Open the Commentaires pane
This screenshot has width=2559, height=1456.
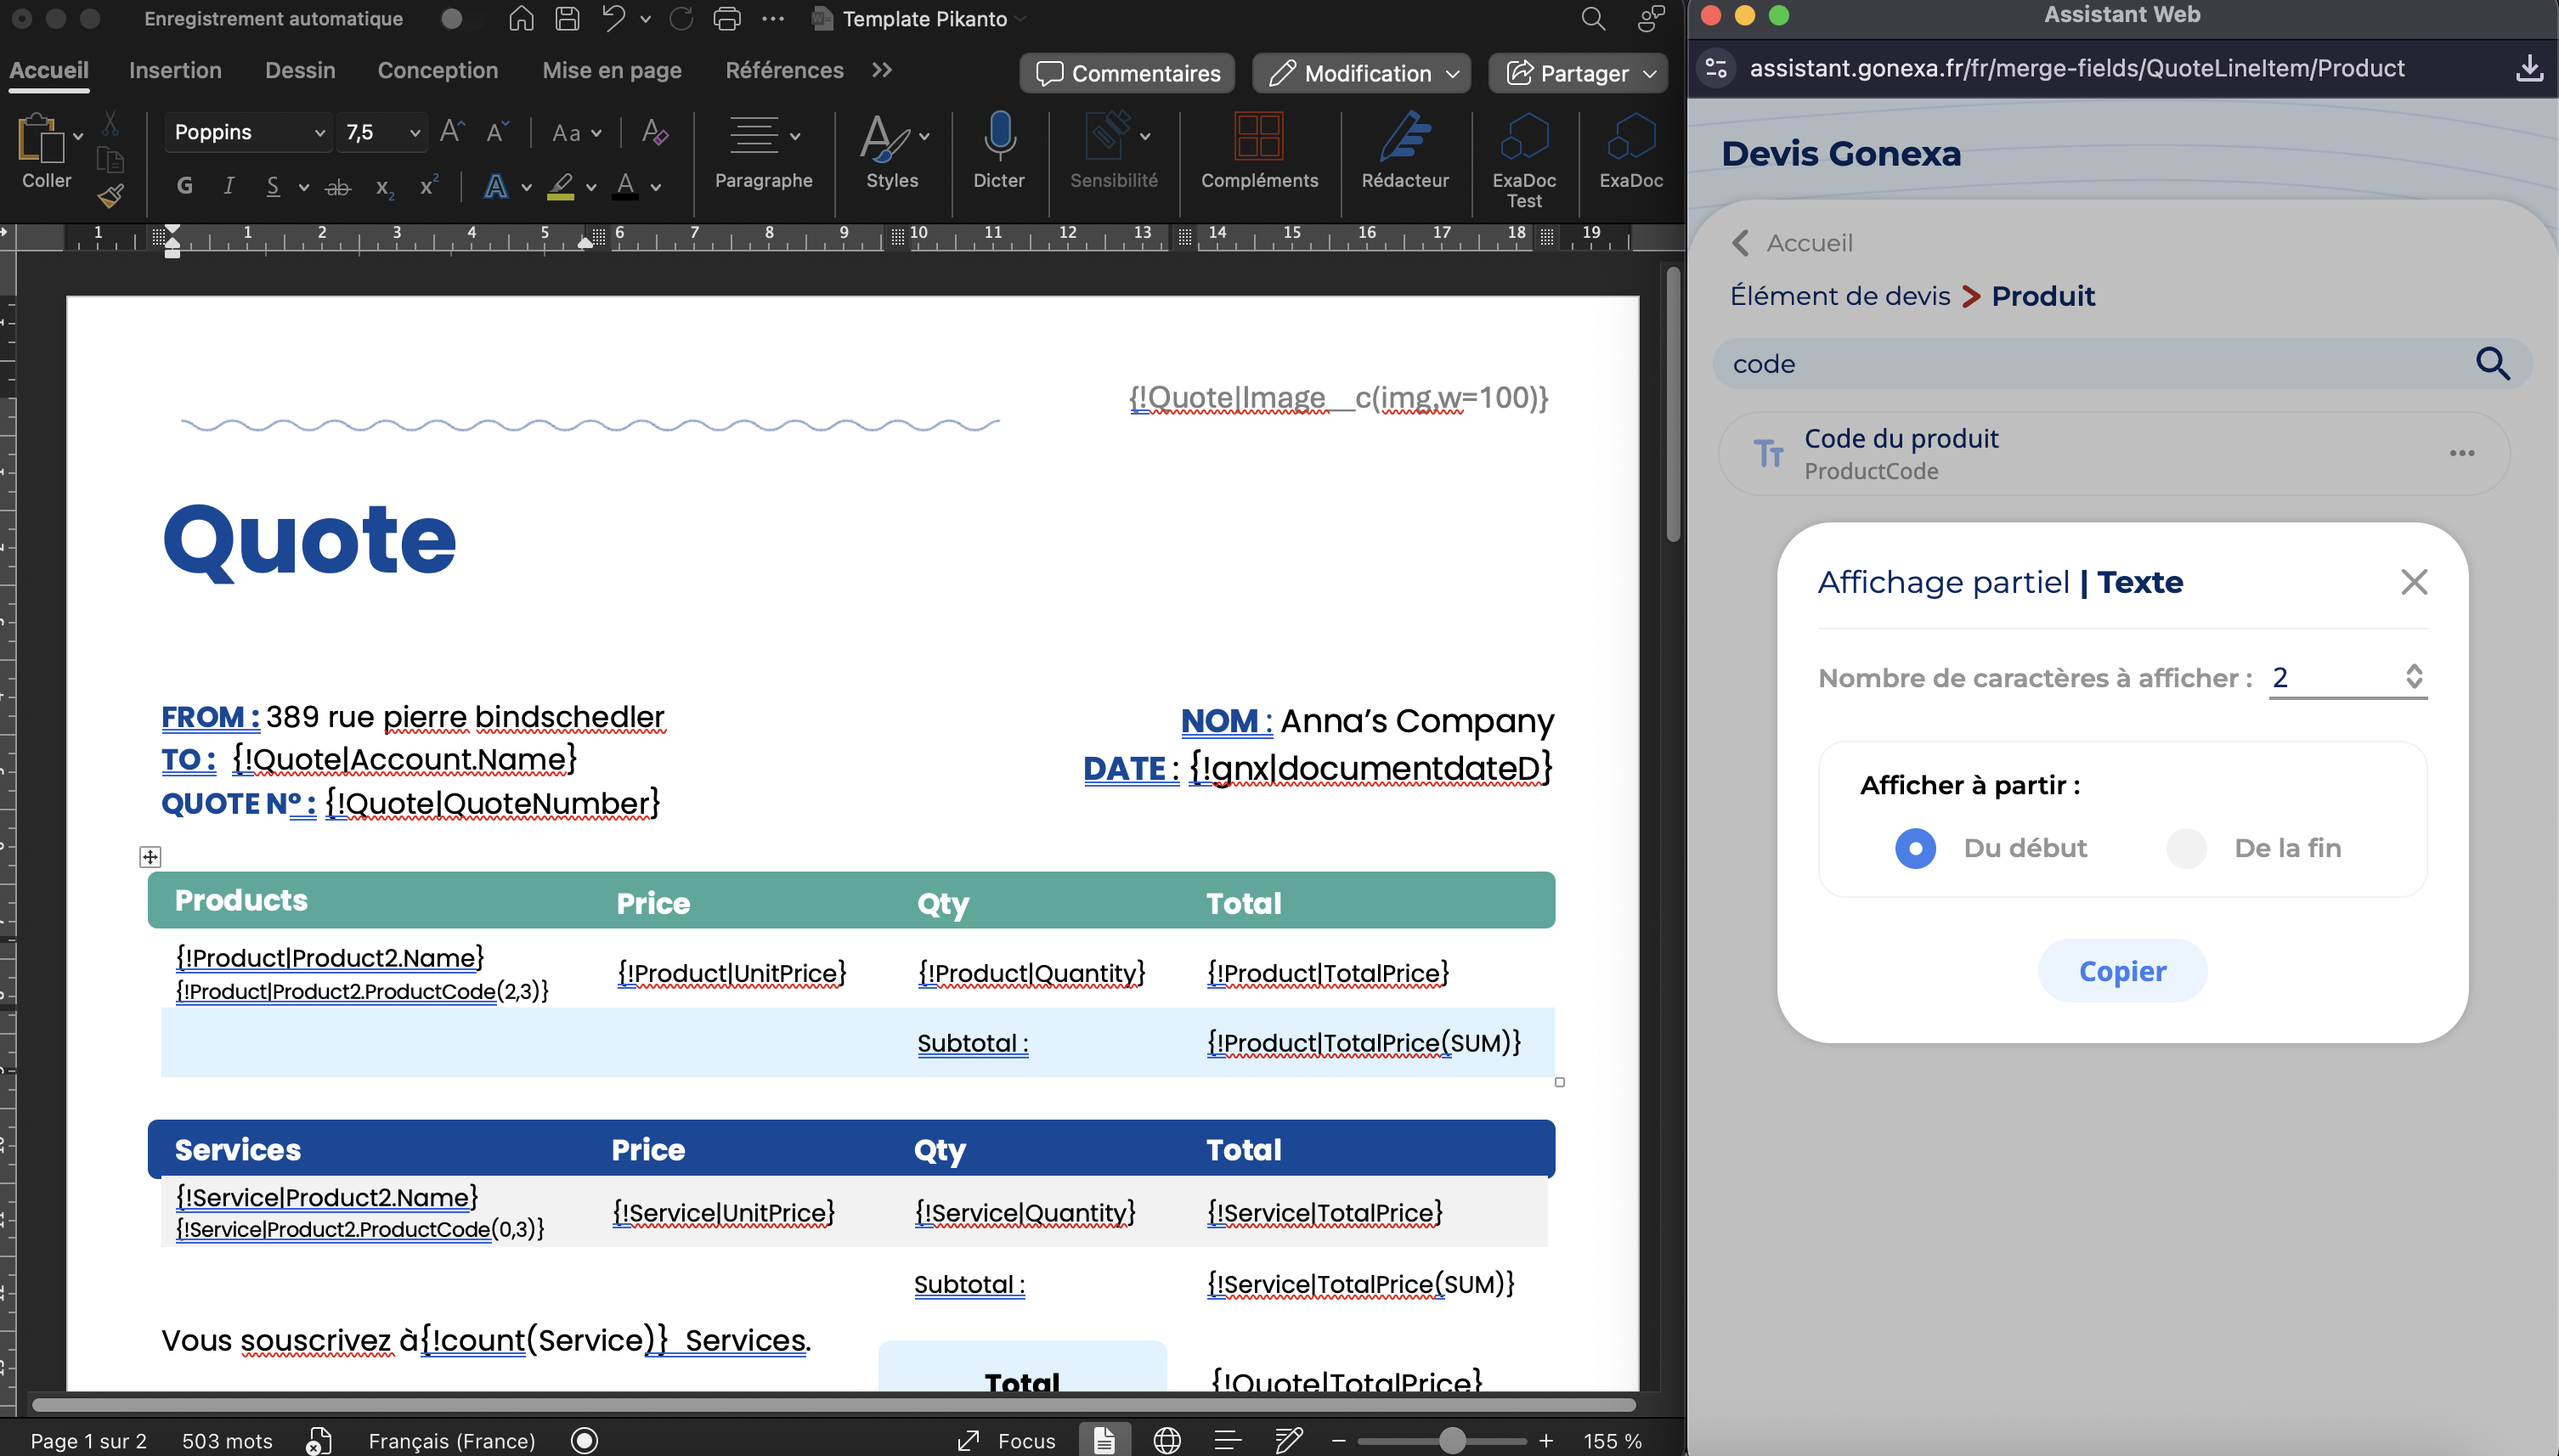coord(1127,73)
